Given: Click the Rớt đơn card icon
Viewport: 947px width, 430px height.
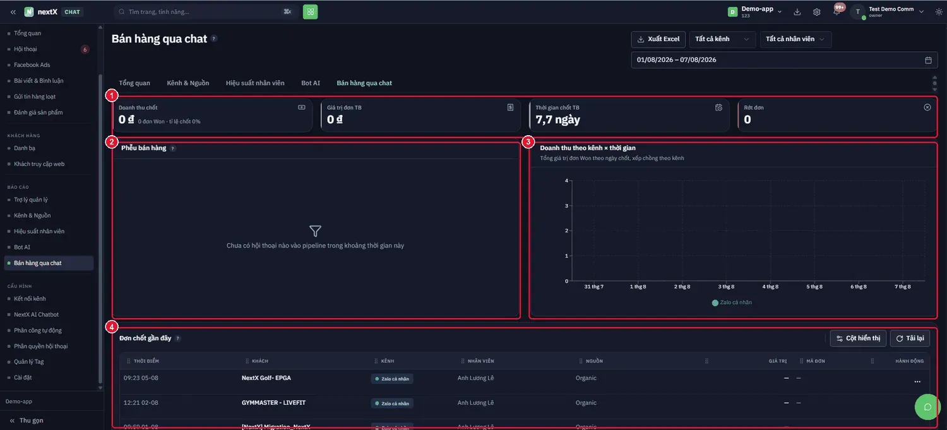Looking at the screenshot, I should (927, 107).
